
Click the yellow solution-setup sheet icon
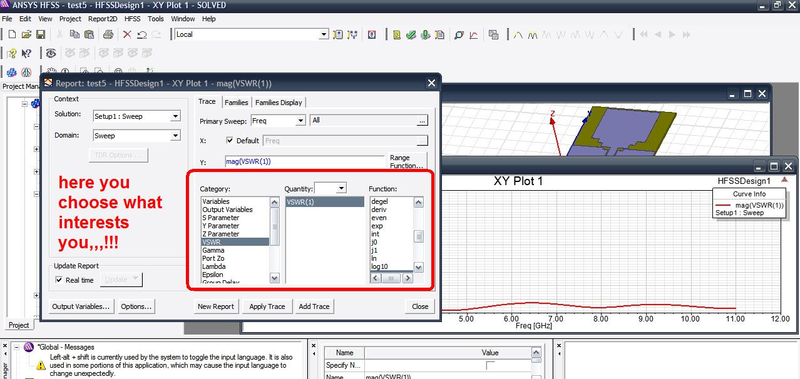coord(439,34)
